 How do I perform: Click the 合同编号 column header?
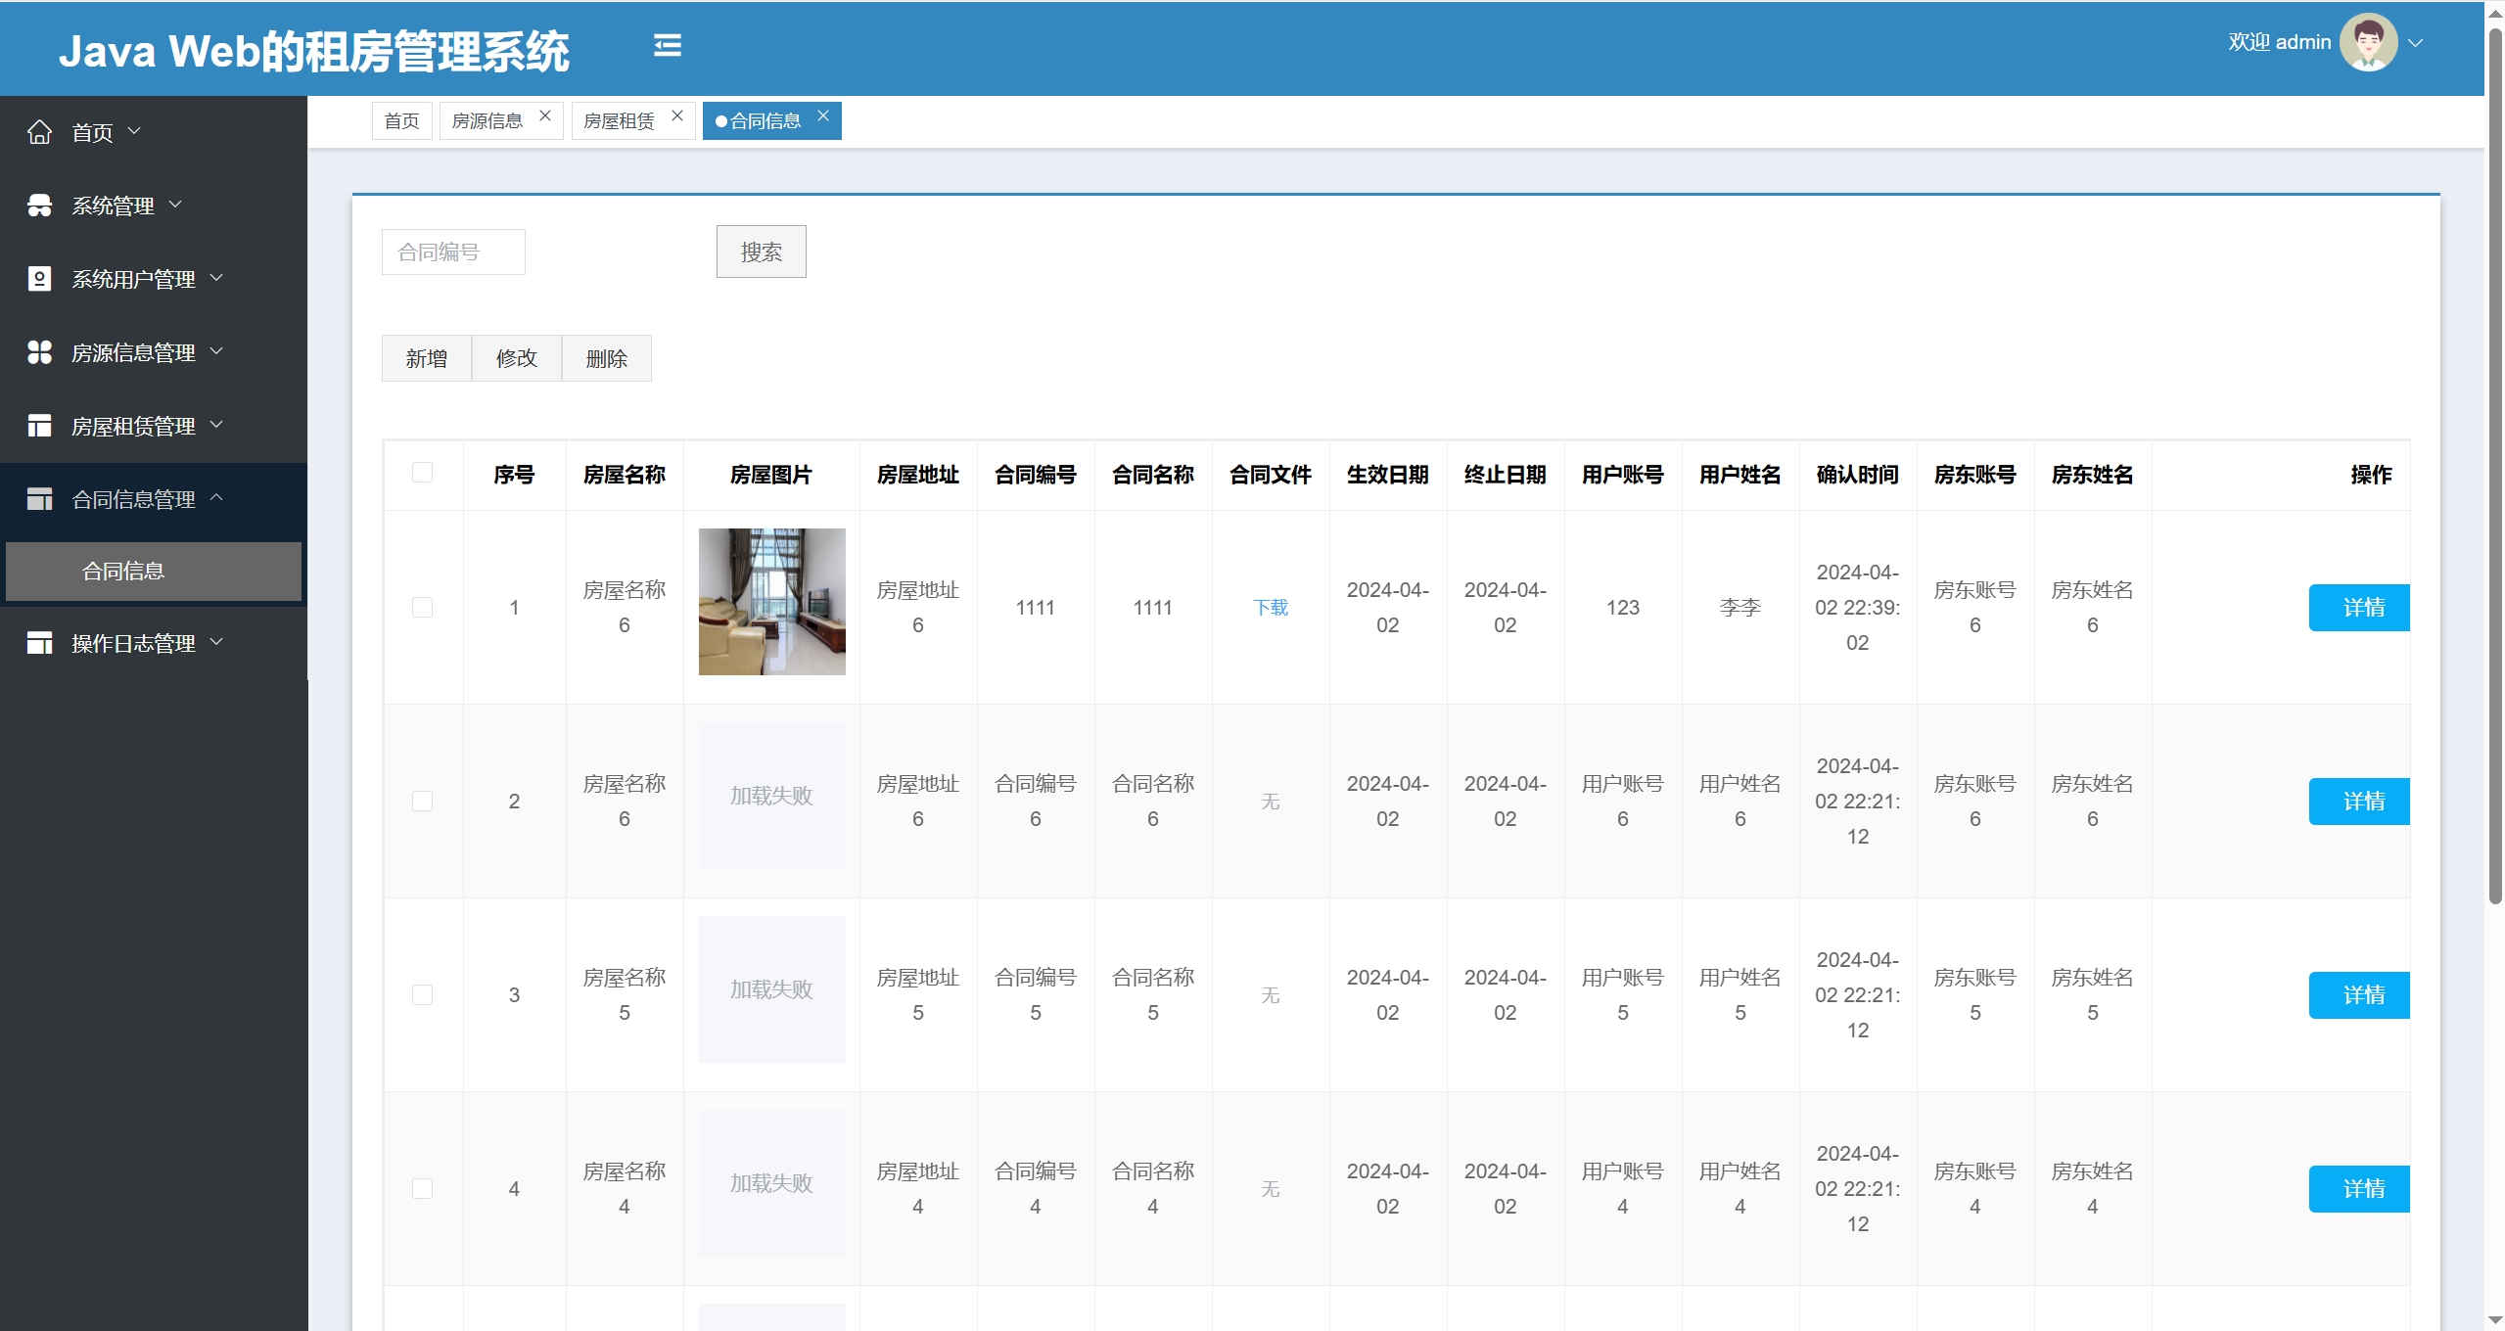tap(1035, 475)
